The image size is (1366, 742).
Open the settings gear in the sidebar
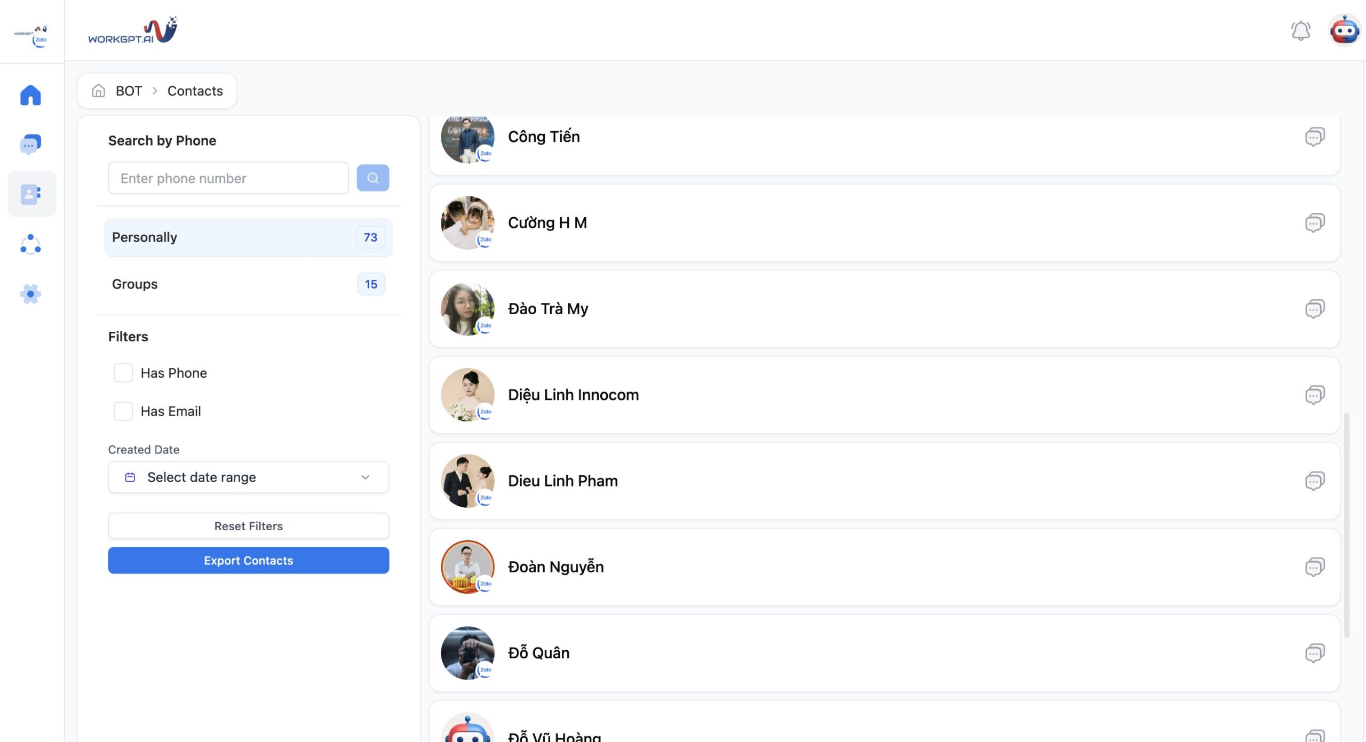click(x=30, y=294)
